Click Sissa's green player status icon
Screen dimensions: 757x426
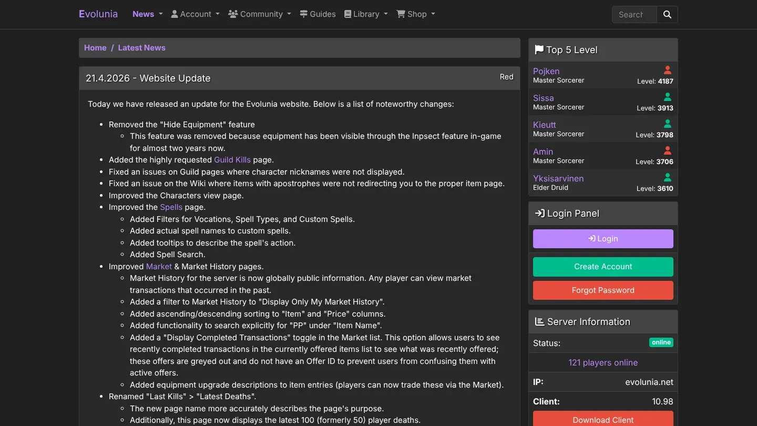[x=667, y=97]
